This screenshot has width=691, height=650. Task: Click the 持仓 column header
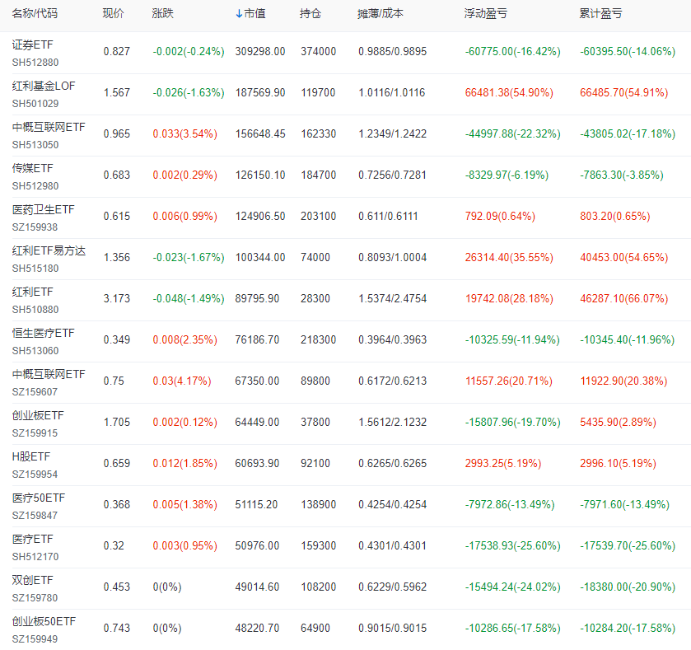tap(310, 14)
